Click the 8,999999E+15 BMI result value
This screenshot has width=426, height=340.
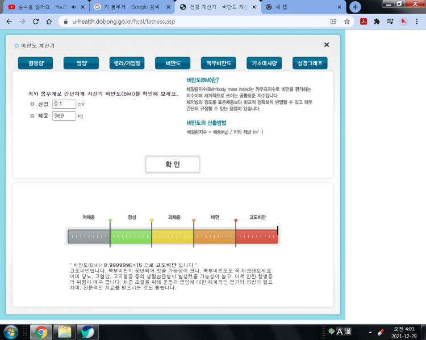[123, 265]
